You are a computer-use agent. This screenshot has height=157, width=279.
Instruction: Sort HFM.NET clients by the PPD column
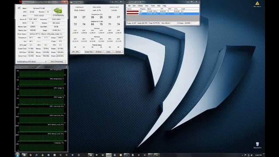coord(170,9)
